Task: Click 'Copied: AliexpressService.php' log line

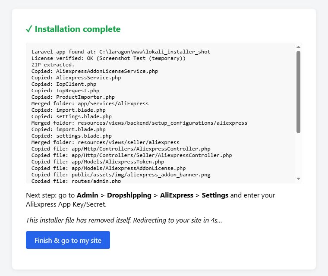Action: point(76,78)
